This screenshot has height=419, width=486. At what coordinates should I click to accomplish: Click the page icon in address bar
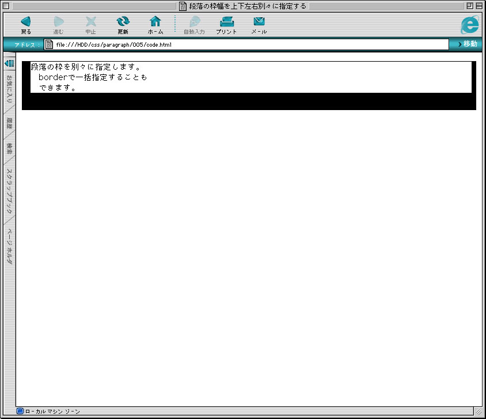50,44
